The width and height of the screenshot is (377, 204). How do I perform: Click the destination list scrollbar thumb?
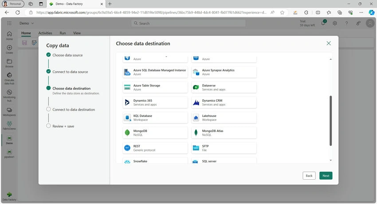click(x=330, y=121)
